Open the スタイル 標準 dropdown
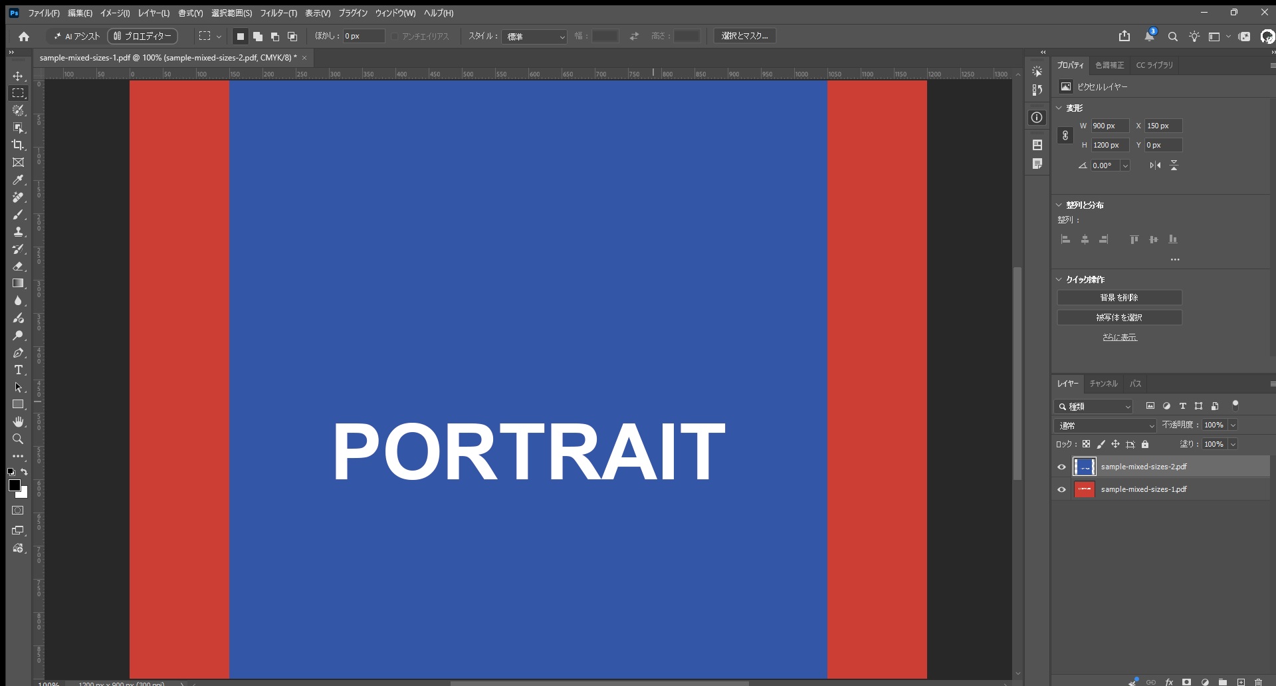Viewport: 1276px width, 686px height. (534, 37)
